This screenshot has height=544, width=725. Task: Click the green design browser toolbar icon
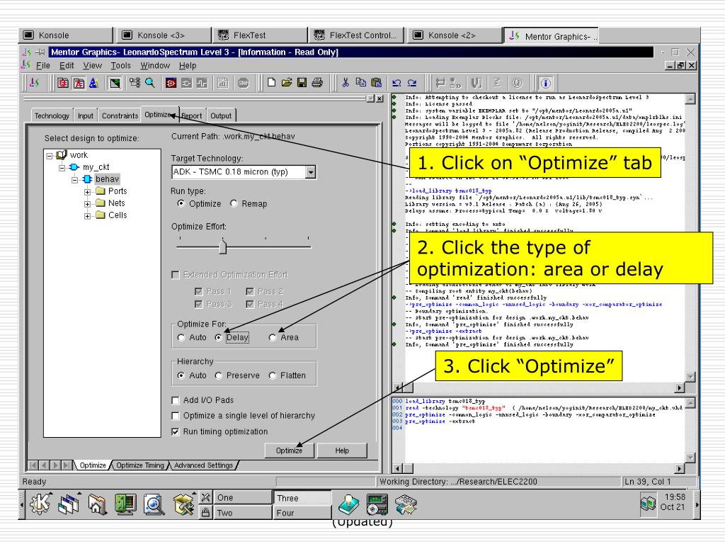(x=115, y=84)
